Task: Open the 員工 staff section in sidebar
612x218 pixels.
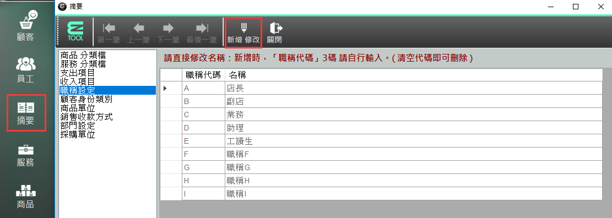Action: 25,70
